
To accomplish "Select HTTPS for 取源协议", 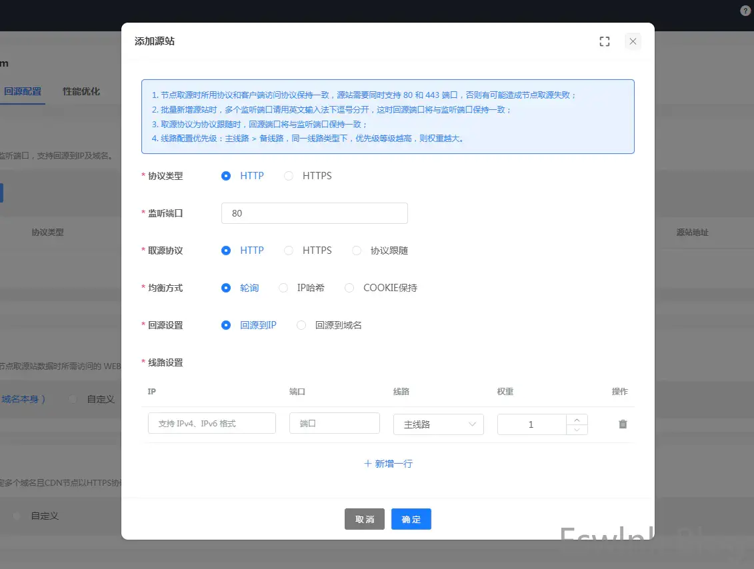I will pos(289,251).
